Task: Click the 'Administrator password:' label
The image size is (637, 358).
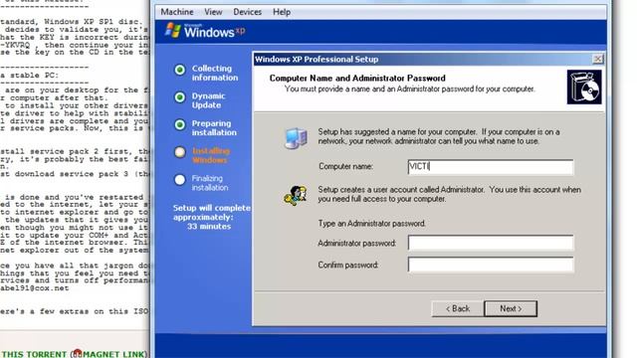Action: point(356,243)
